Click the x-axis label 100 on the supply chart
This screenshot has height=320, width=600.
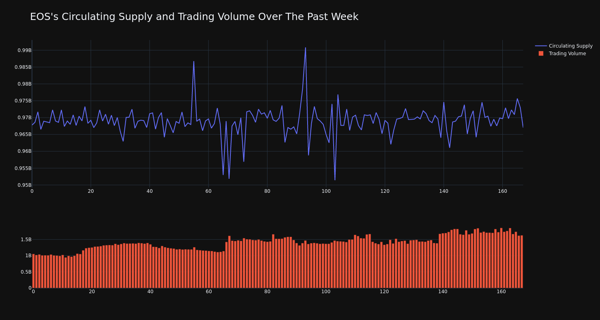[x=326, y=191]
